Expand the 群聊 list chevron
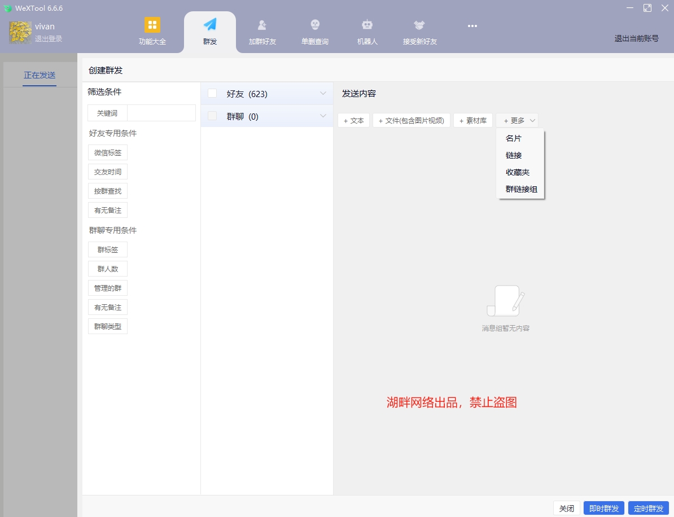This screenshot has height=517, width=674. 323,116
